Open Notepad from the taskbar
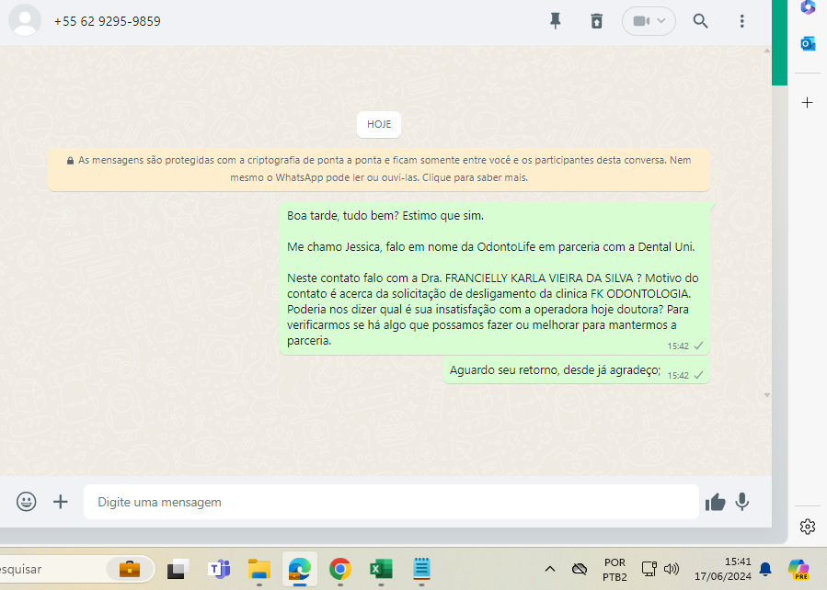Viewport: 827px width, 590px height. 421,569
